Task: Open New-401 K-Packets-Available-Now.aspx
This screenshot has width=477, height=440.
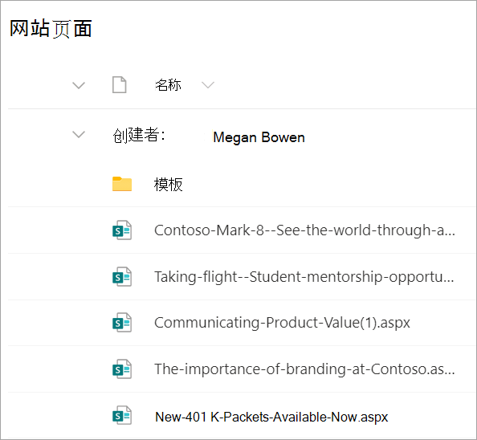Action: (x=271, y=417)
